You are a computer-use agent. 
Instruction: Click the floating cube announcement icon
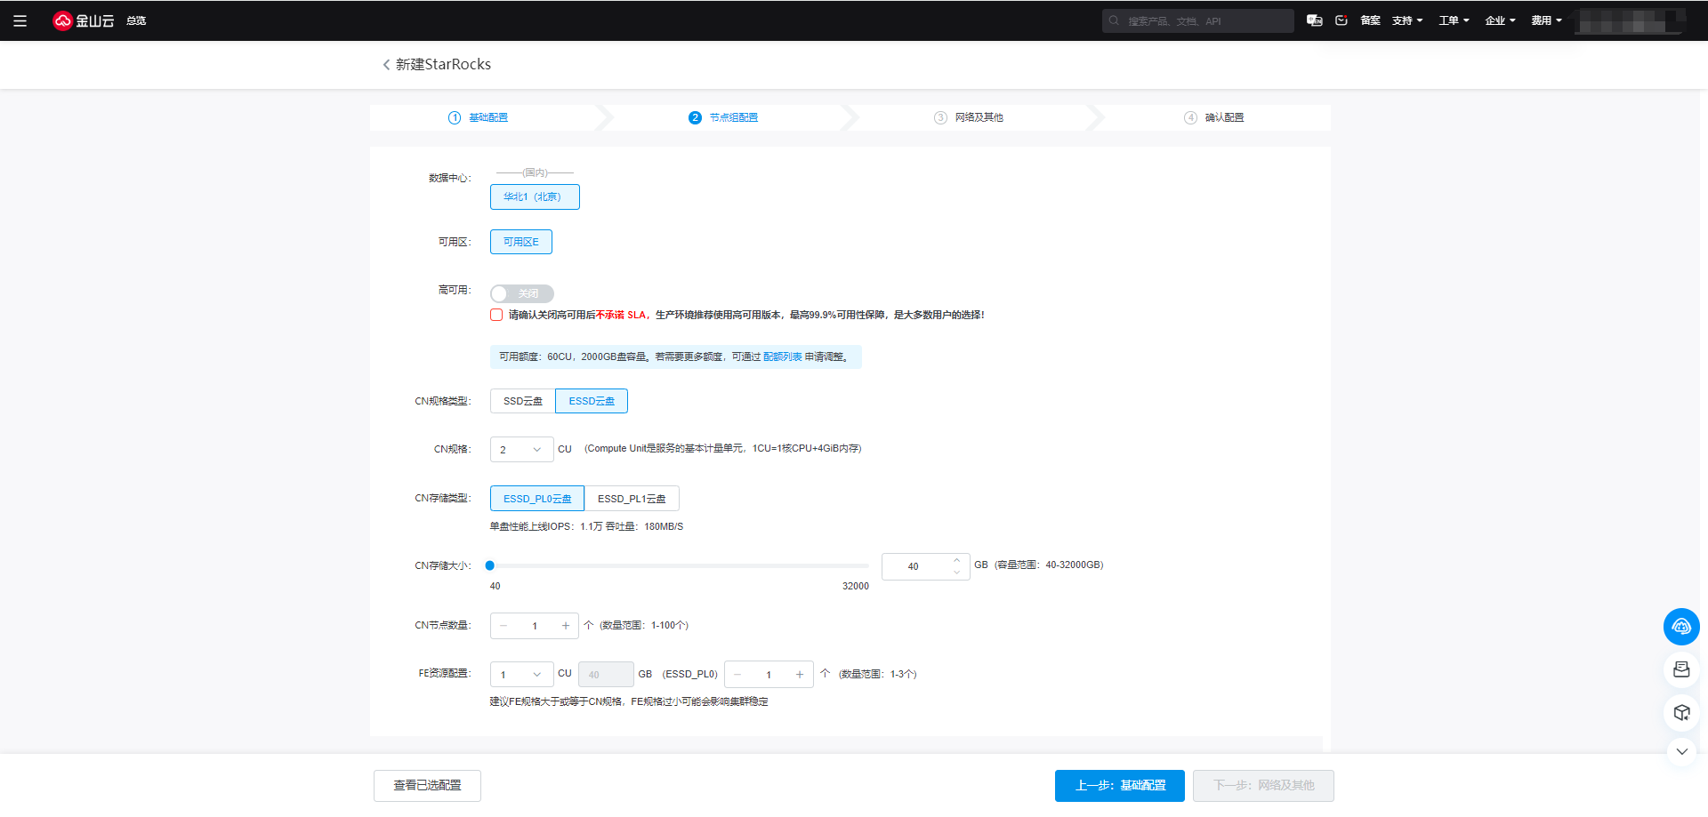click(x=1680, y=712)
